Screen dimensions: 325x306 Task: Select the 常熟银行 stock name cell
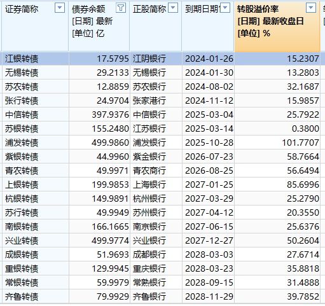coord(156,282)
